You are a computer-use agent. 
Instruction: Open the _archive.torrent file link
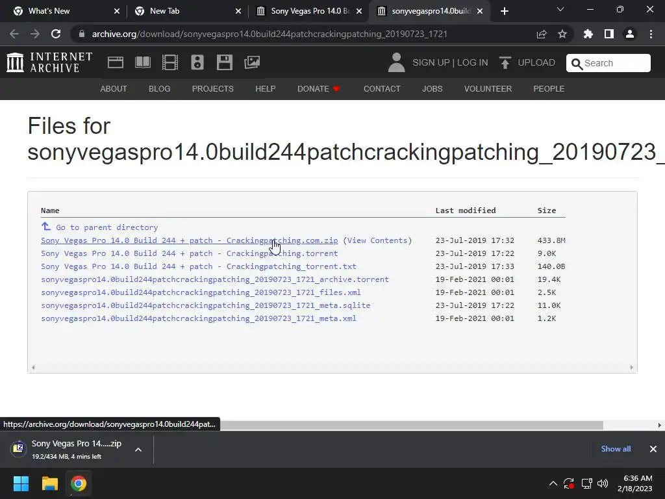[215, 279]
